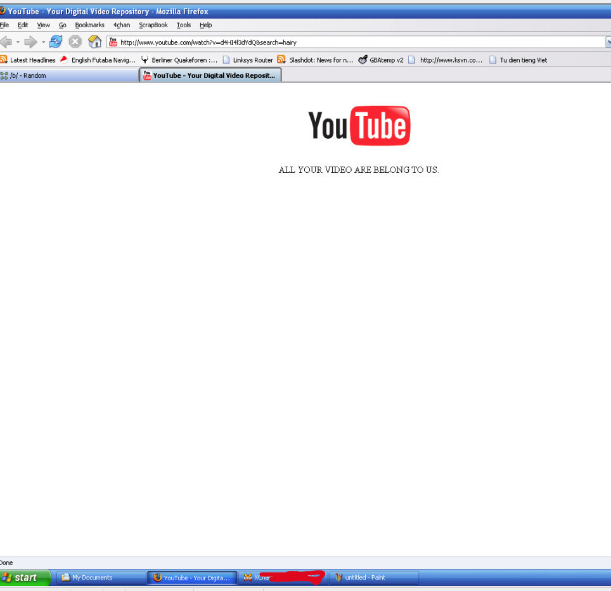Open the Back button history dropdown
This screenshot has width=611, height=591.
point(18,42)
